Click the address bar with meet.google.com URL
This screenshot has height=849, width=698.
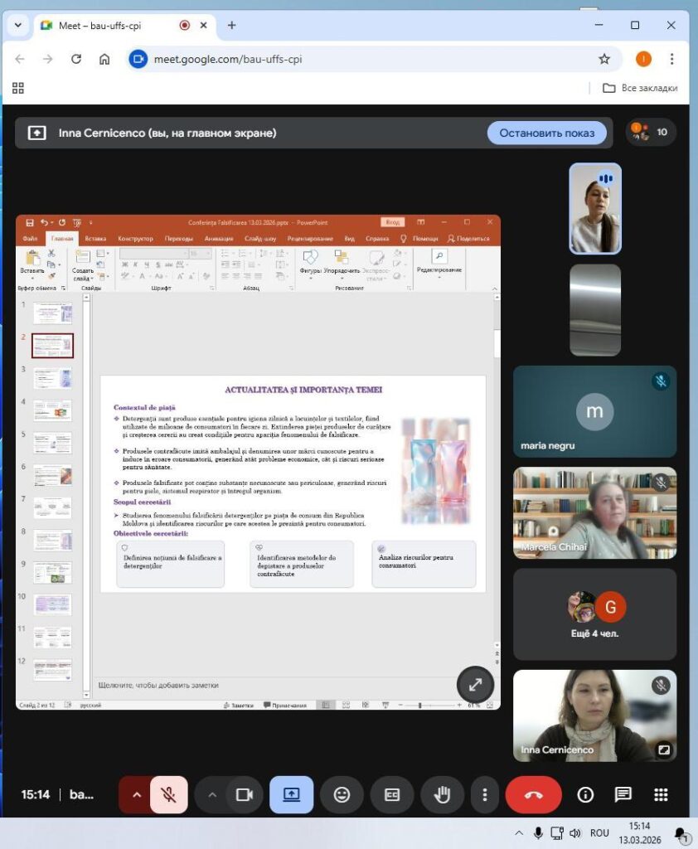(x=365, y=59)
